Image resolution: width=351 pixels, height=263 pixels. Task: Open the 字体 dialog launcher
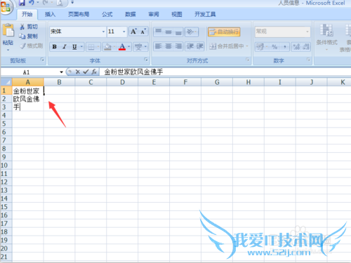(146, 60)
